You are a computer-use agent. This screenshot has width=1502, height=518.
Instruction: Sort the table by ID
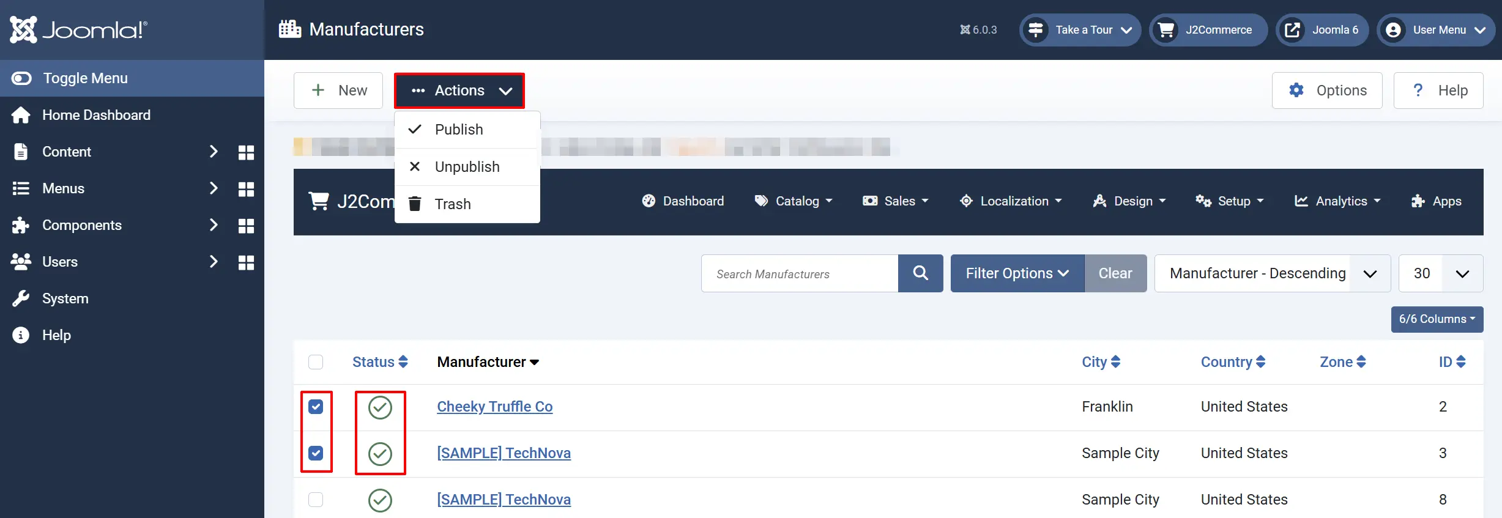(x=1452, y=362)
